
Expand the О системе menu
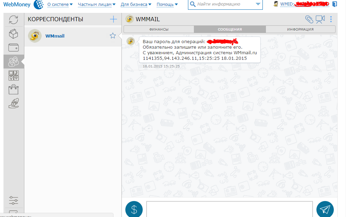tap(60, 5)
